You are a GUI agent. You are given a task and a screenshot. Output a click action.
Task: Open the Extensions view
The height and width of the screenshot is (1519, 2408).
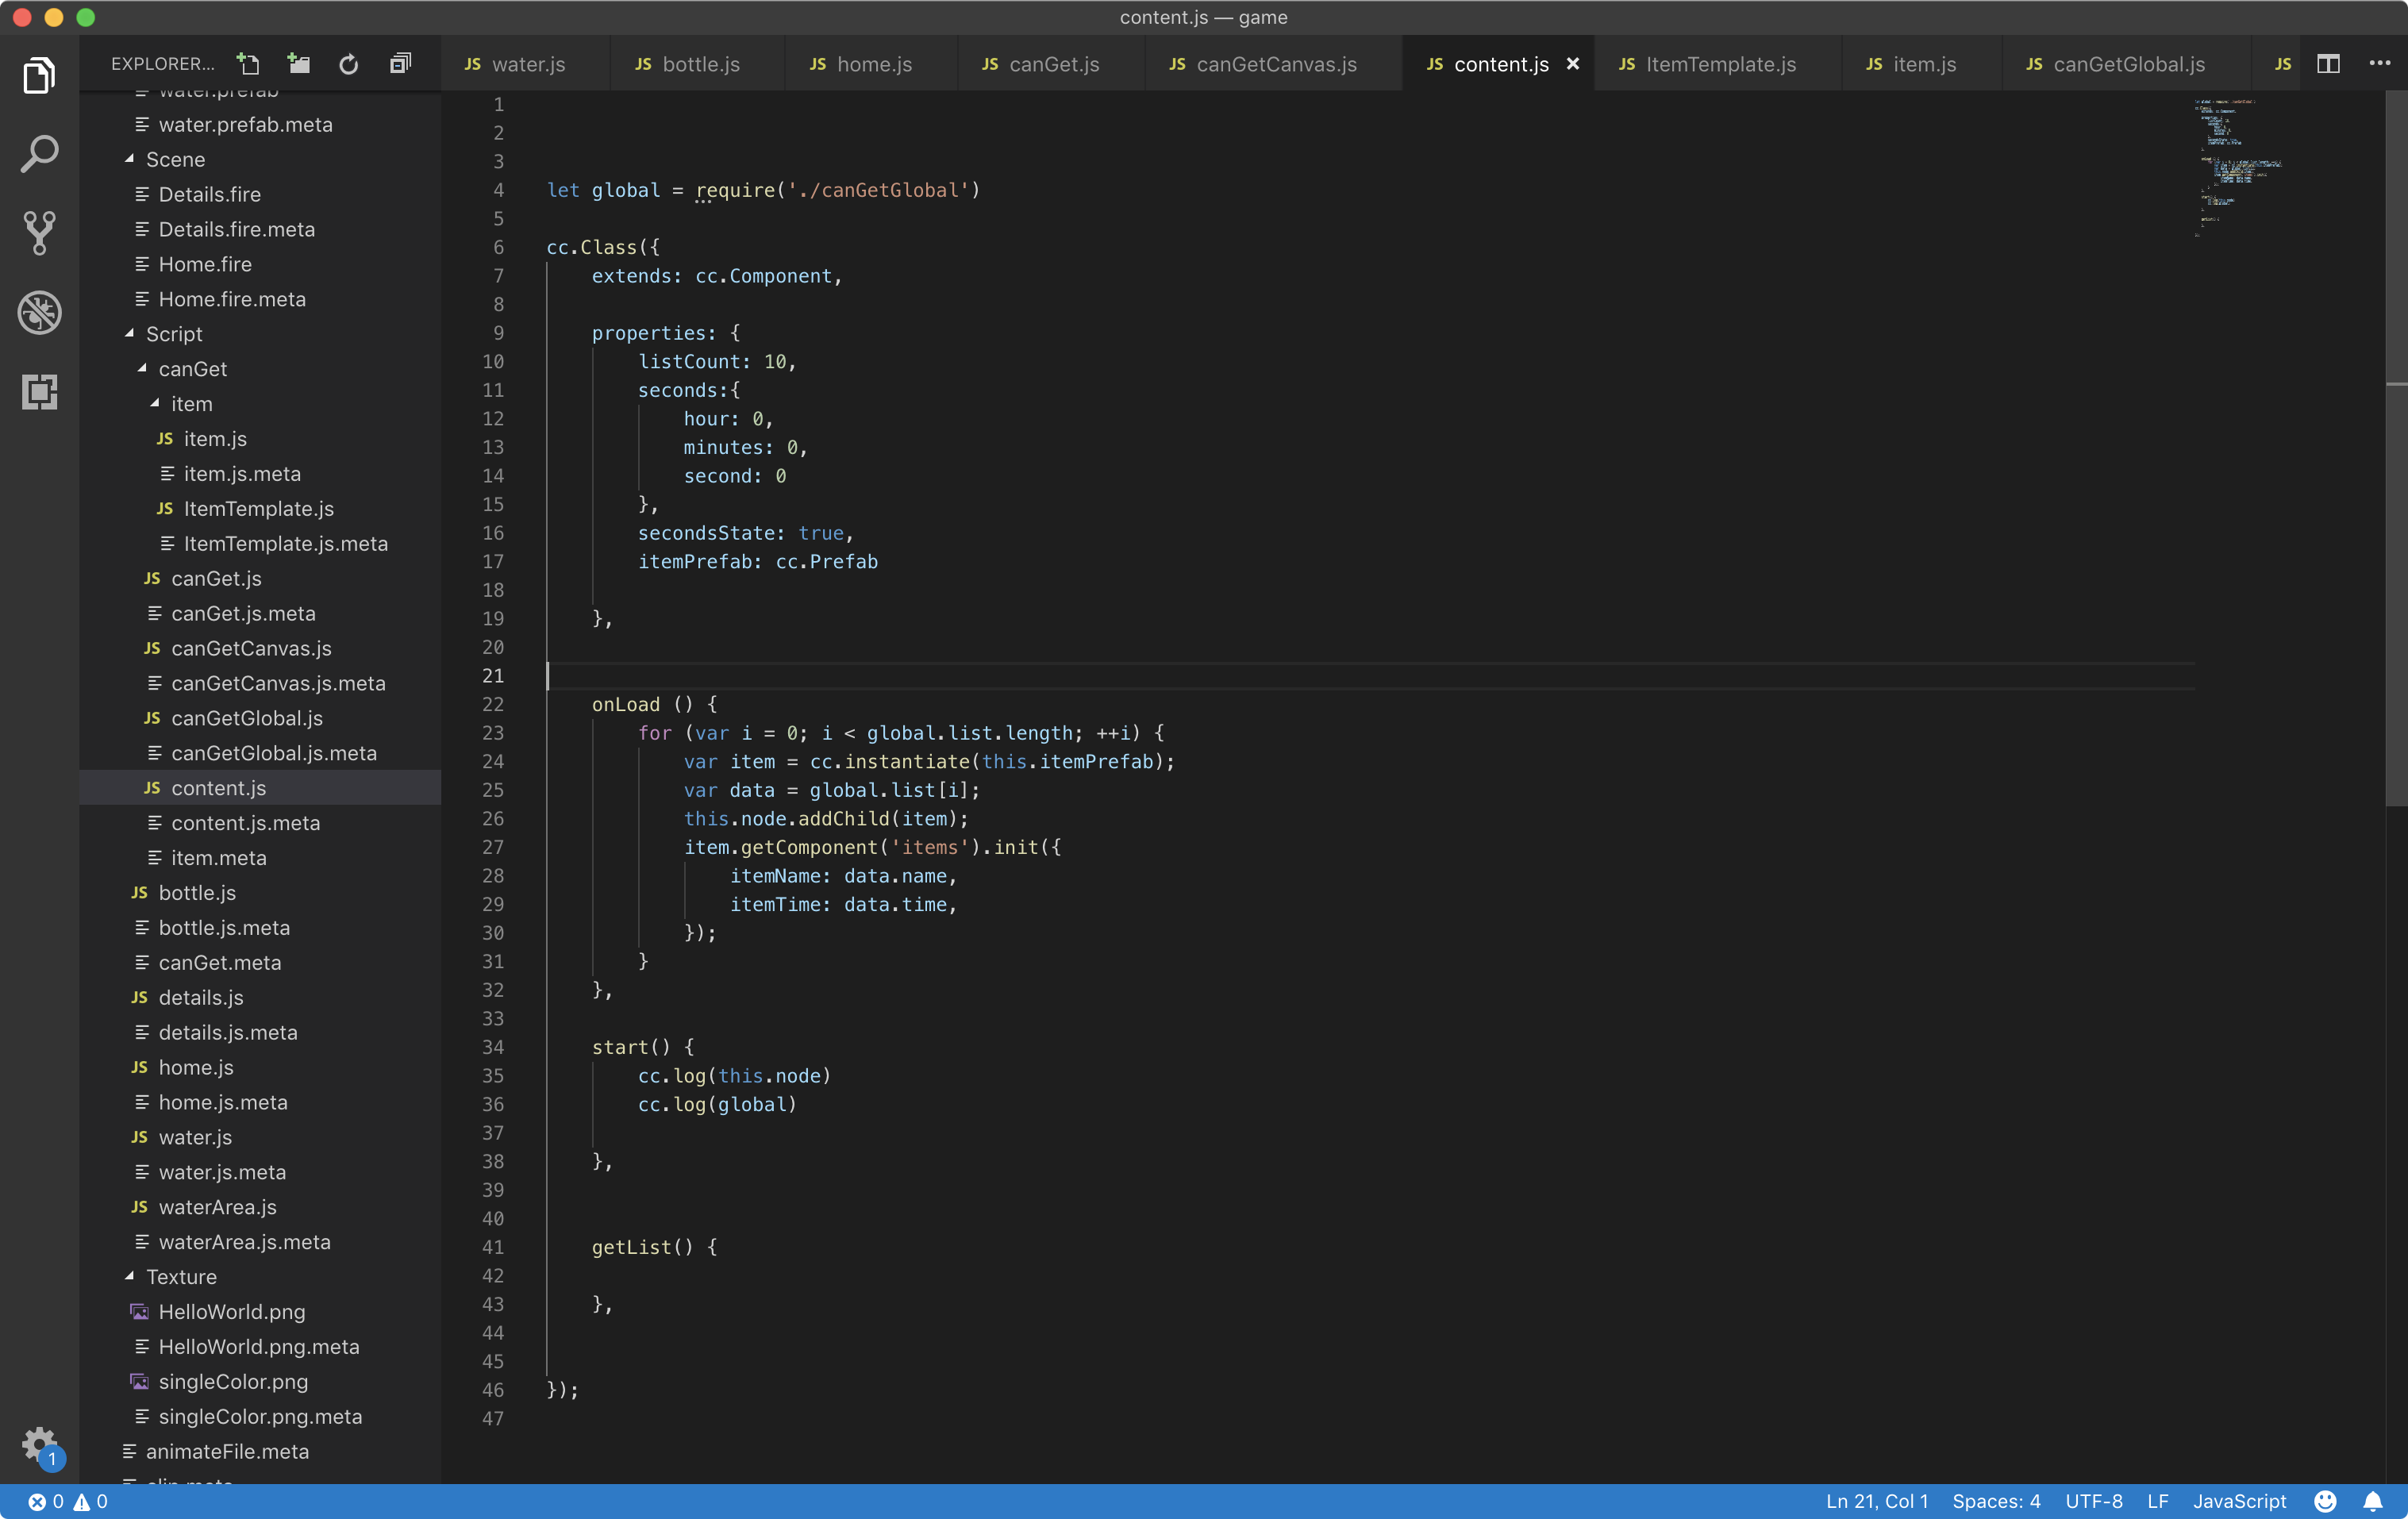tap(39, 391)
